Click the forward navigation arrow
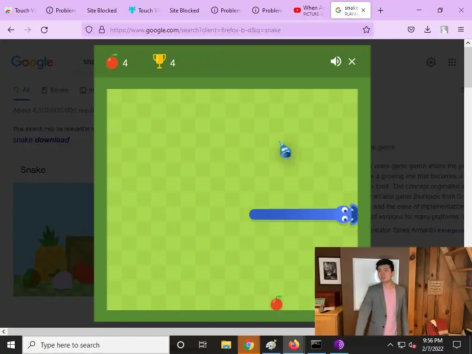 coord(28,30)
